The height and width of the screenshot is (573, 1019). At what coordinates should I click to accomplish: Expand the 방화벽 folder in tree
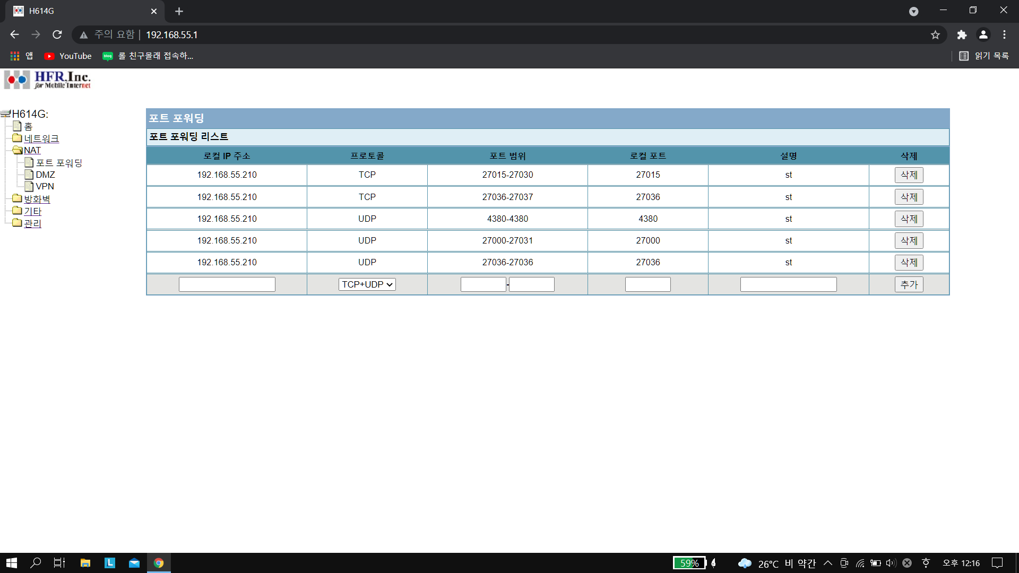[37, 199]
